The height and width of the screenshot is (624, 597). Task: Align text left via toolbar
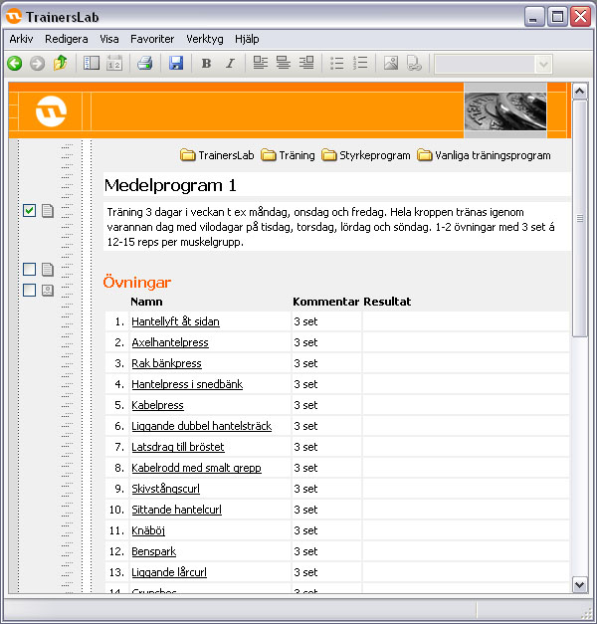pyautogui.click(x=261, y=64)
